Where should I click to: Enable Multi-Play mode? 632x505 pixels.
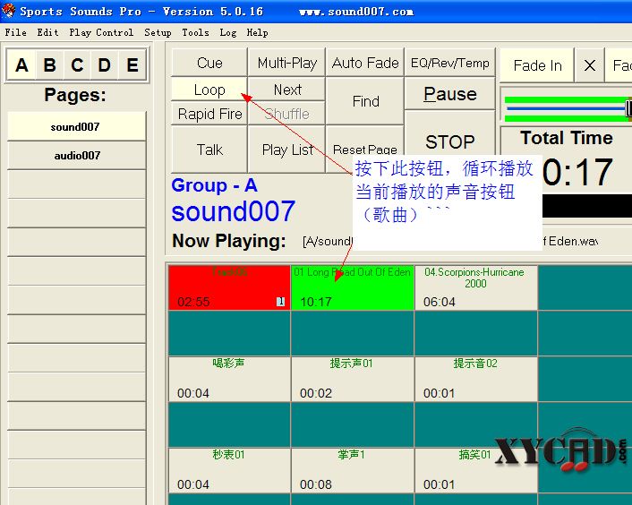287,63
